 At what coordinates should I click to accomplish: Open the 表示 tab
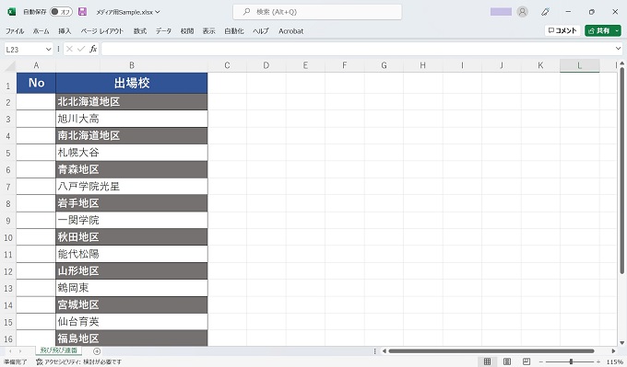[208, 31]
